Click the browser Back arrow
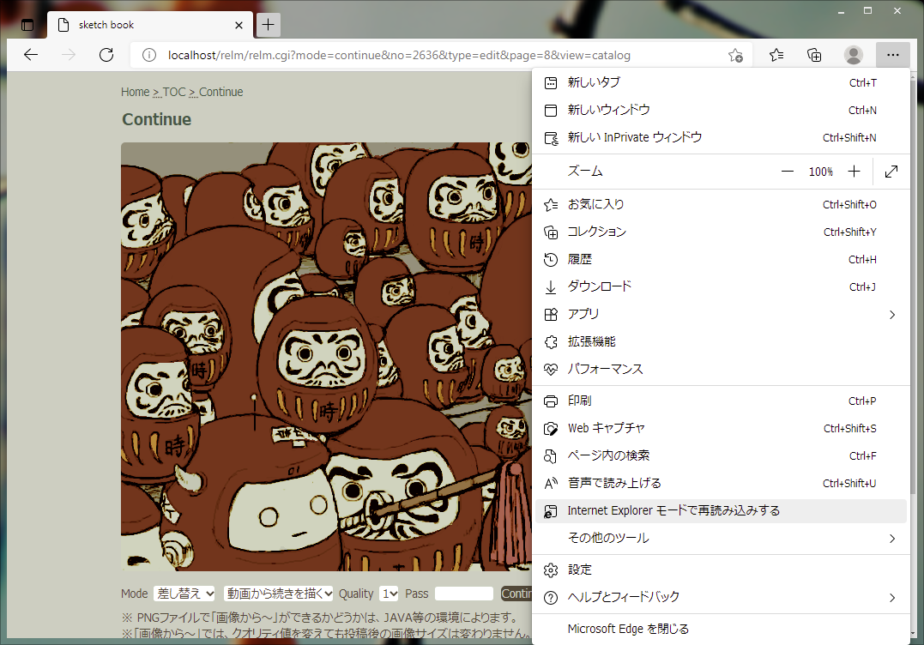The image size is (924, 645). click(31, 55)
